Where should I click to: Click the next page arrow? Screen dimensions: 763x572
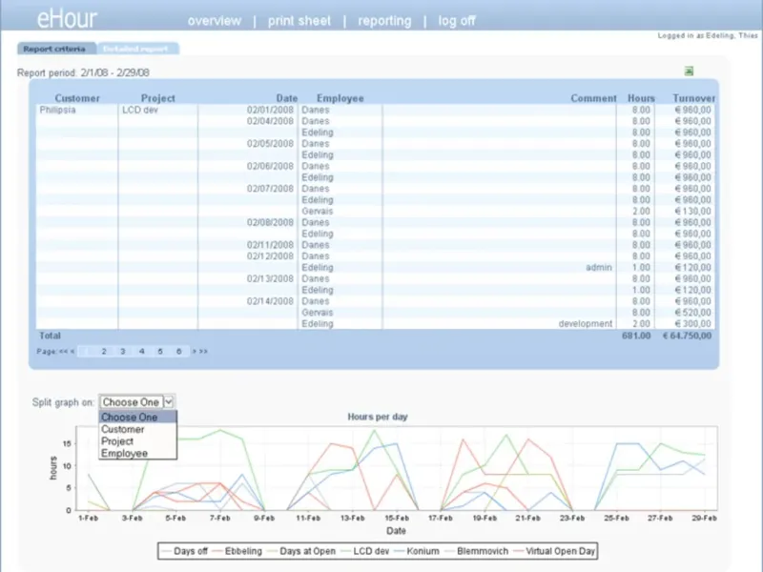[195, 352]
